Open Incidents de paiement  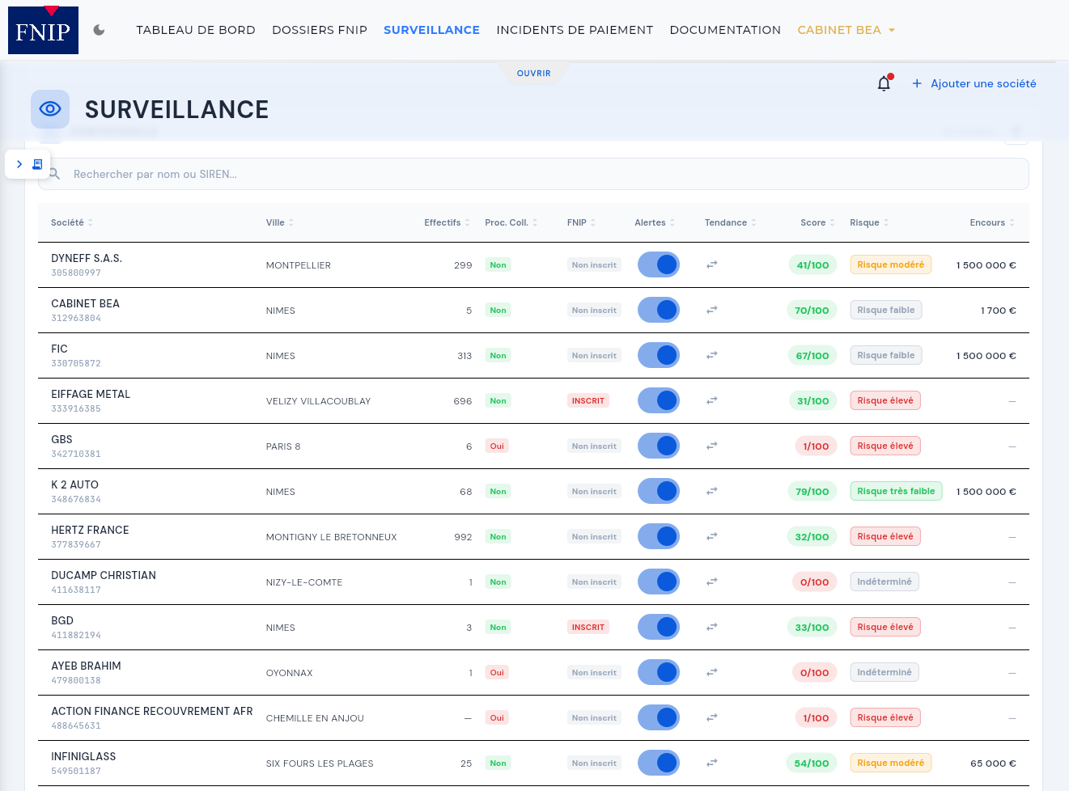click(575, 30)
